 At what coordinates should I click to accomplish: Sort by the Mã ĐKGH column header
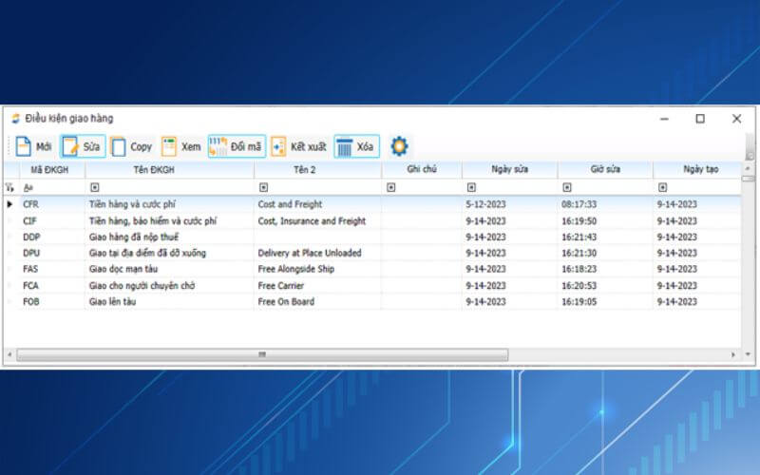(48, 170)
